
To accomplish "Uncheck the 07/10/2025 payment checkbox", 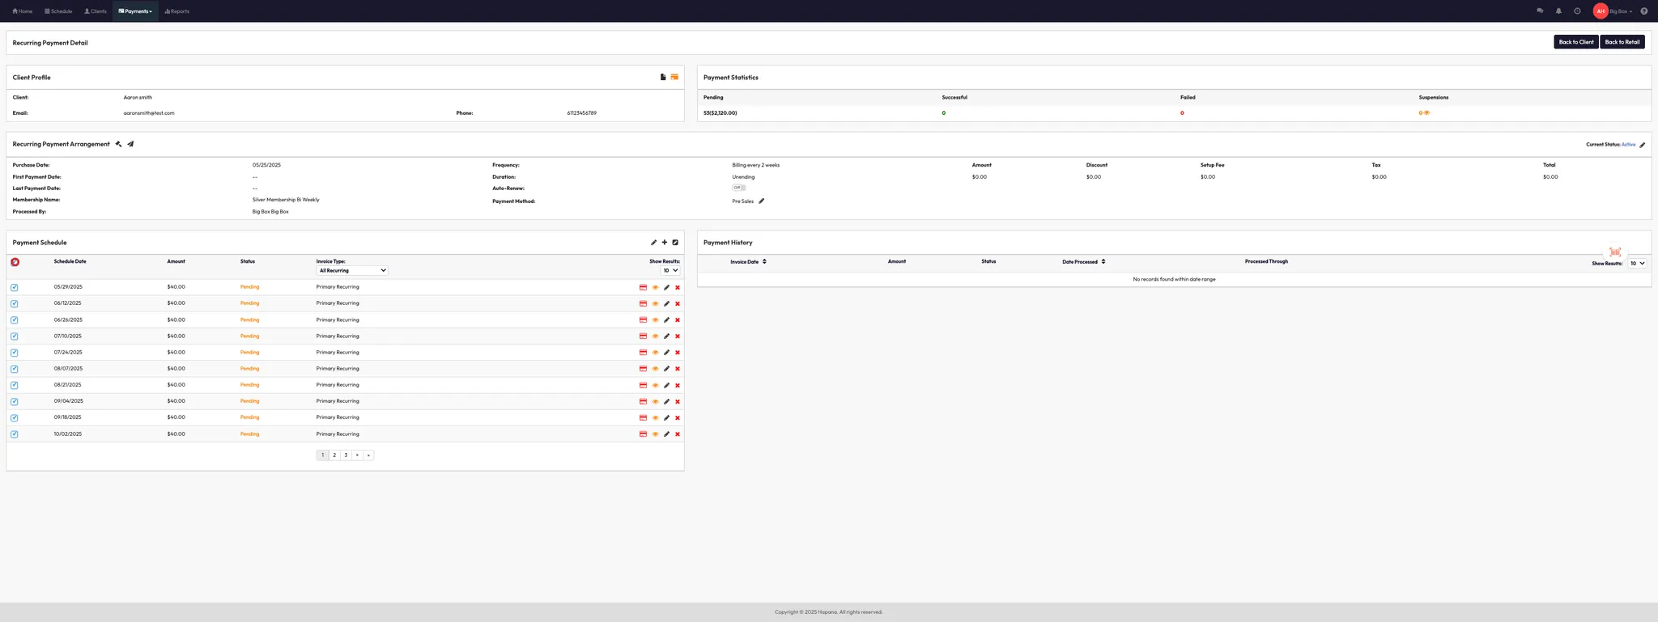I will point(15,336).
